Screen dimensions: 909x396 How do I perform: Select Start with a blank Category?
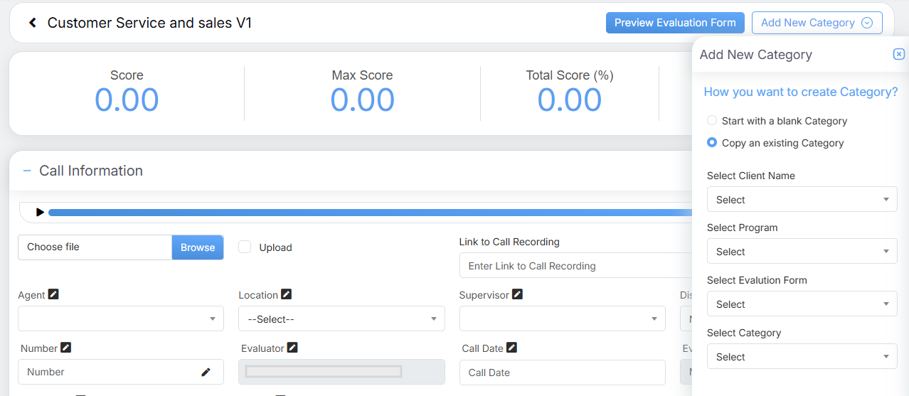coord(712,121)
